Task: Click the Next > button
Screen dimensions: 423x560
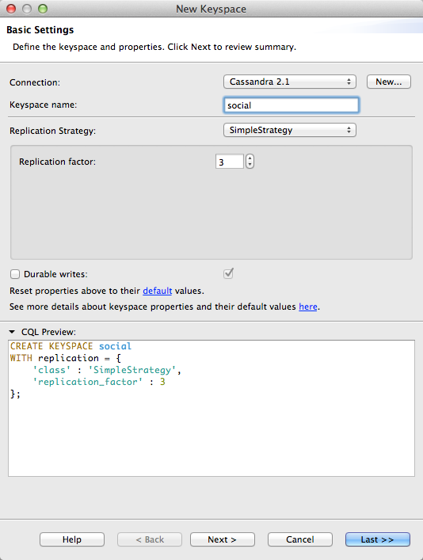Action: pos(223,539)
